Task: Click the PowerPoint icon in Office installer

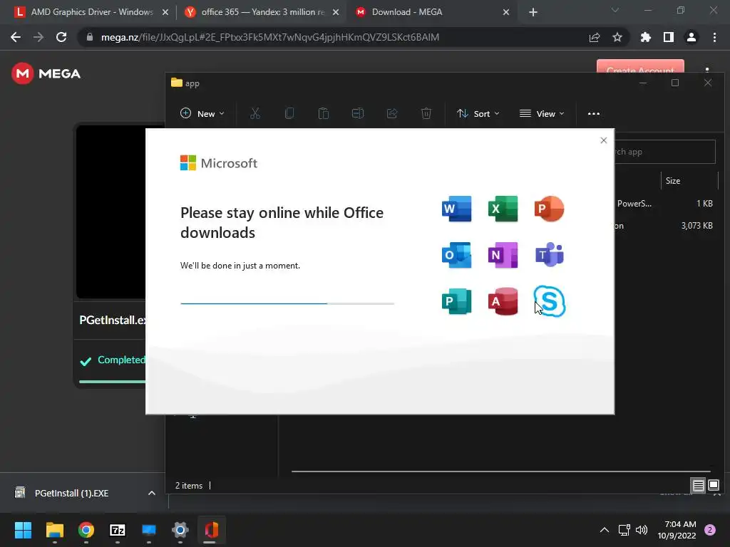Action: coord(550,209)
